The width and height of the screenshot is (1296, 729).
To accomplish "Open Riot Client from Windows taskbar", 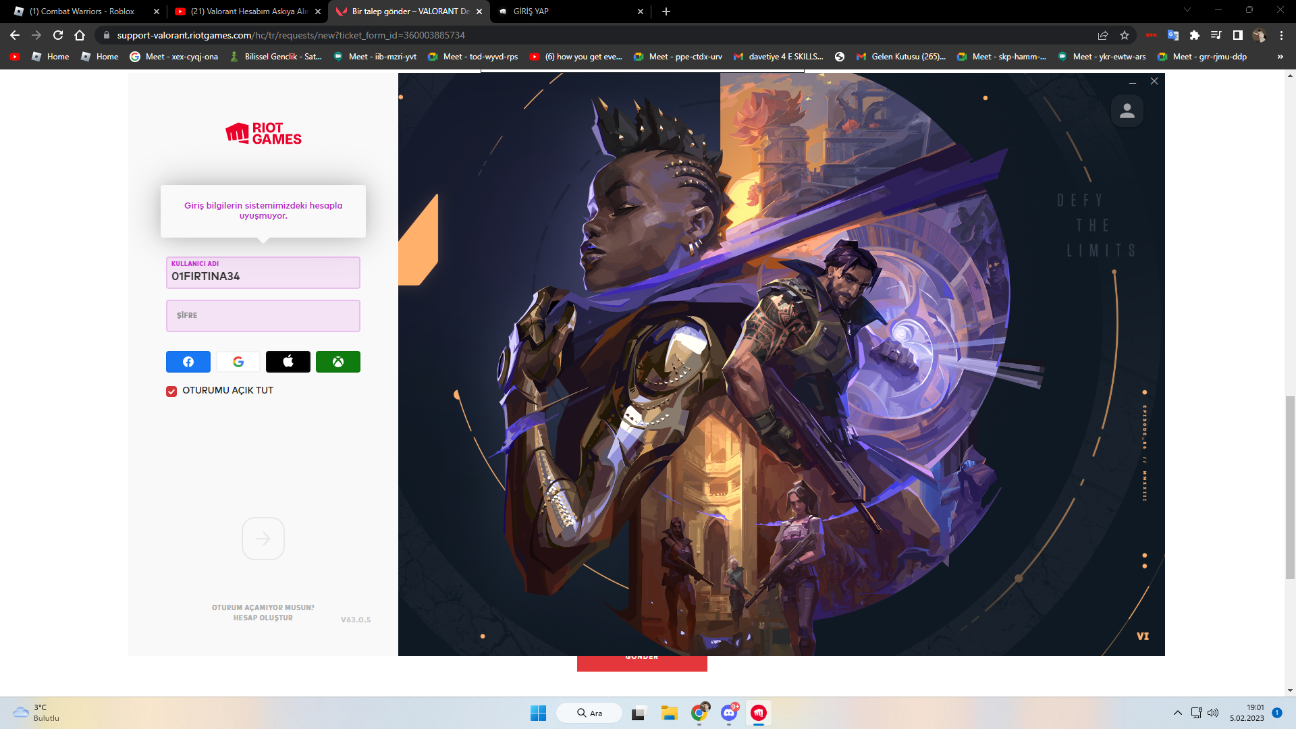I will click(759, 713).
